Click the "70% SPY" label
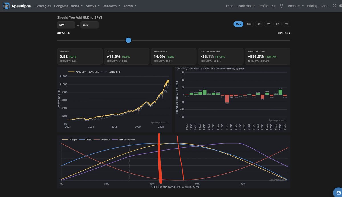The height and width of the screenshot is (197, 342). 284,33
